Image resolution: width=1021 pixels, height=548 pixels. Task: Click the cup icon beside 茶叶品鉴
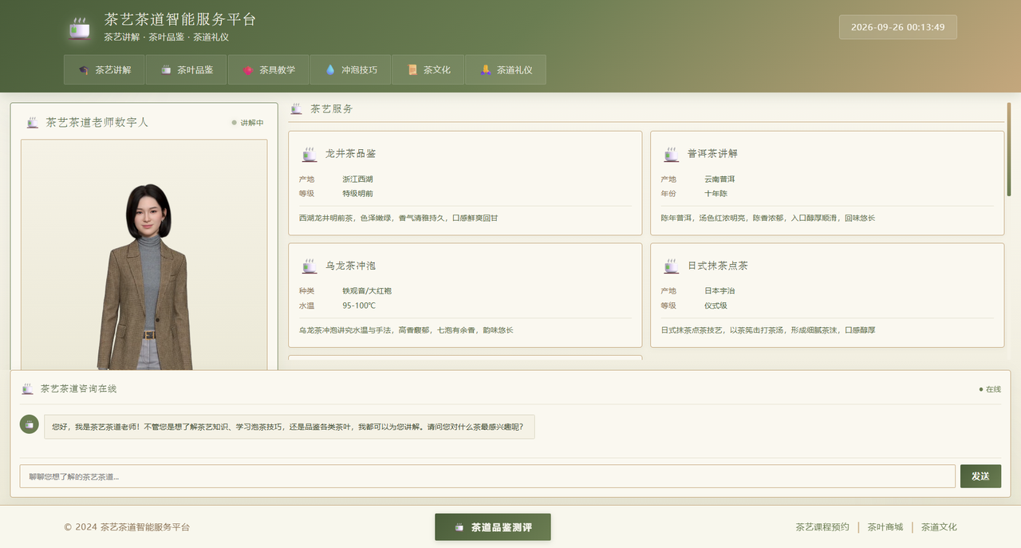coord(166,70)
